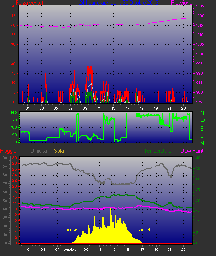The height and width of the screenshot is (256, 216).
Task: Click the sunrise marker in solar graph
Action: click(x=70, y=230)
